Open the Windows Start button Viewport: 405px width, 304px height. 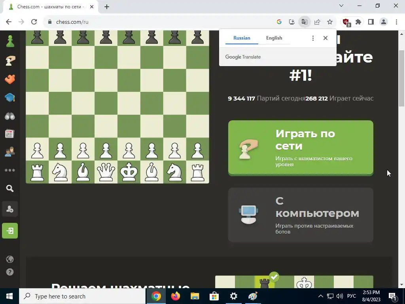point(9,296)
